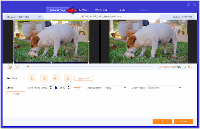Maximize the editor window
Image resolution: width=200 pixels, height=129 pixels.
tap(188, 4)
